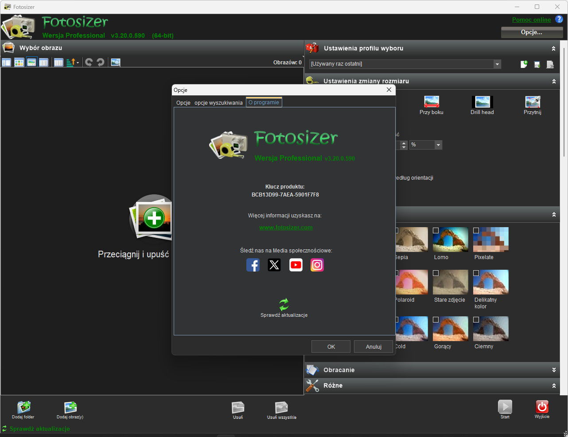The width and height of the screenshot is (568, 437).
Task: Click the delete profile icon
Action: [550, 65]
